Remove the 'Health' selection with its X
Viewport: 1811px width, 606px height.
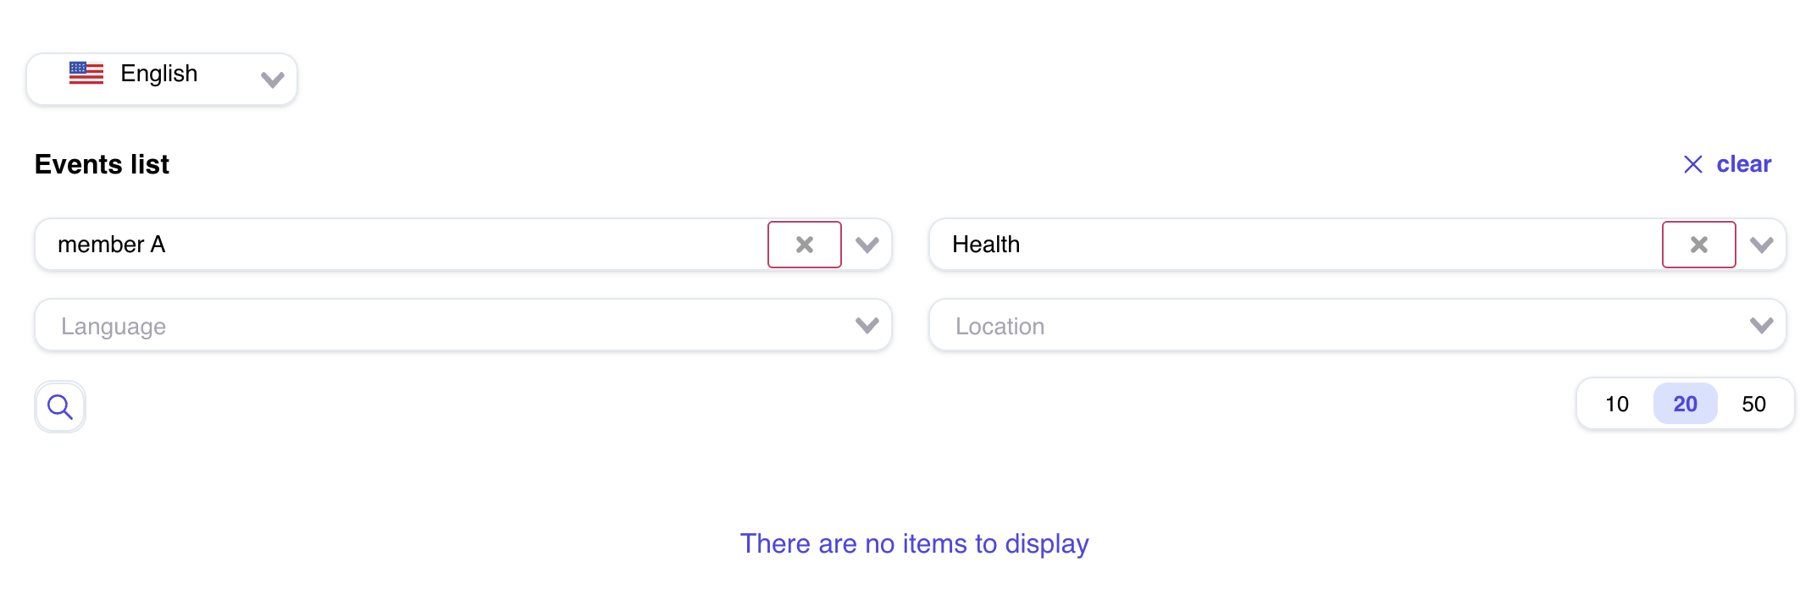point(1698,245)
